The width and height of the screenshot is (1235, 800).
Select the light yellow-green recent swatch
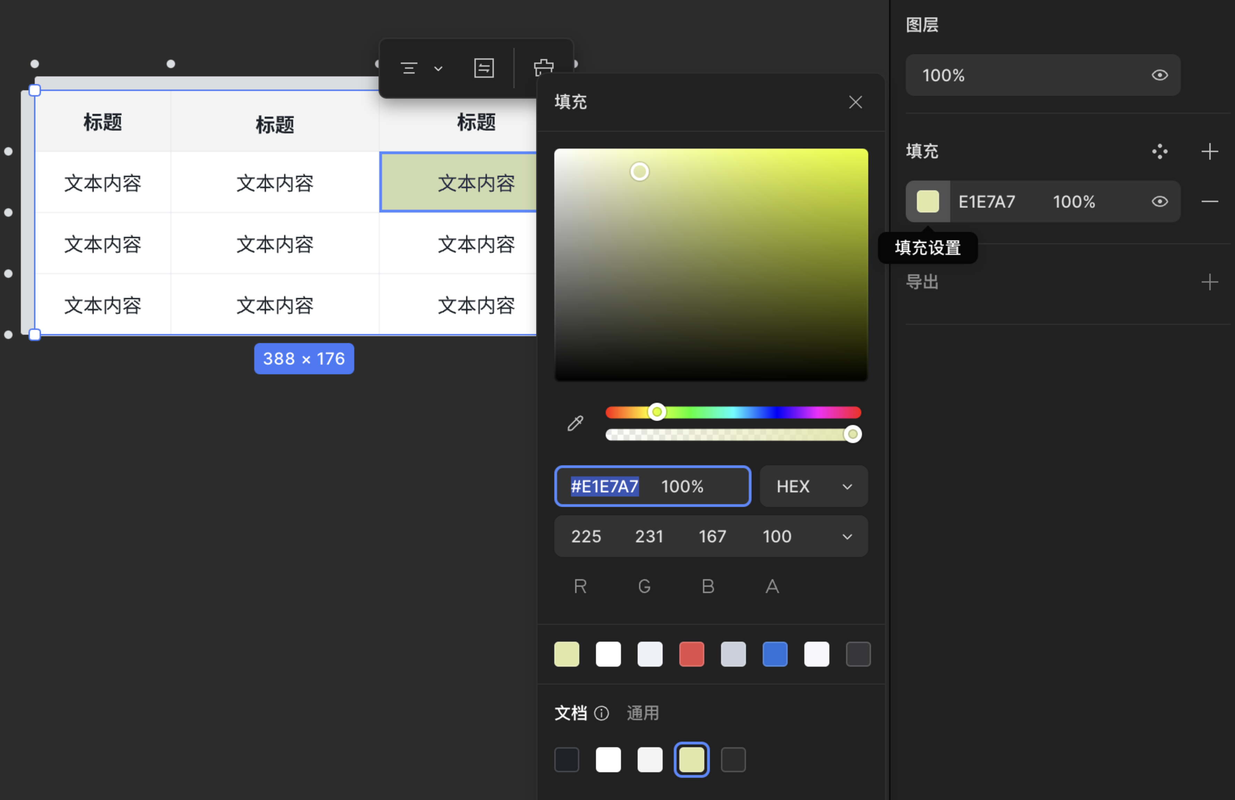point(567,654)
